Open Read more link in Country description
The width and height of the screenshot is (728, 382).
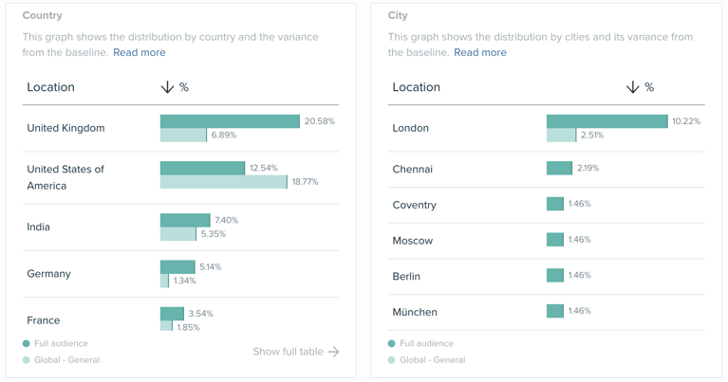[x=140, y=52]
